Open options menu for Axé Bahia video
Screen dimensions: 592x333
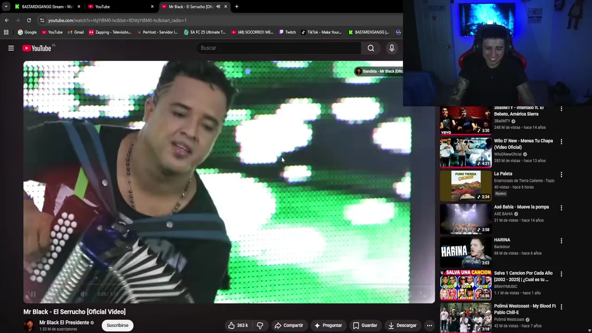[561, 208]
